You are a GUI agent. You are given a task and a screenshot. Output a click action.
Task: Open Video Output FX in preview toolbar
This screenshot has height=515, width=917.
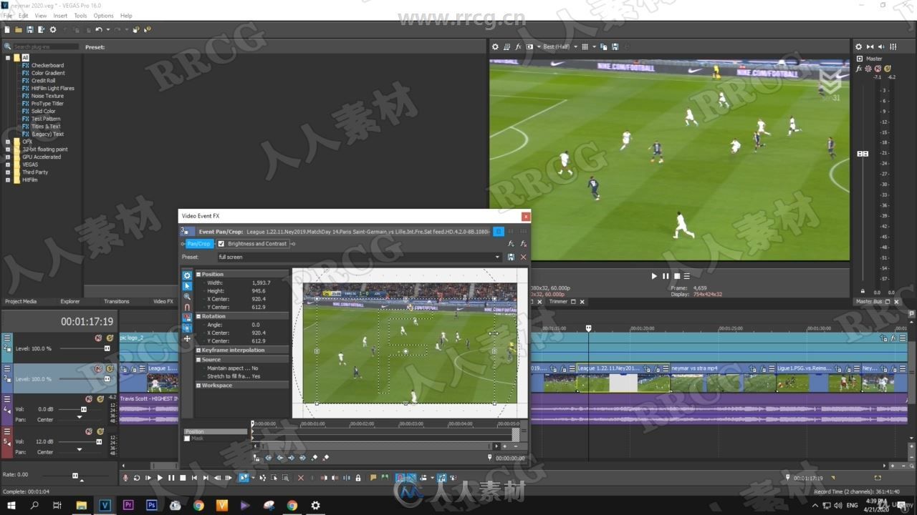point(518,46)
